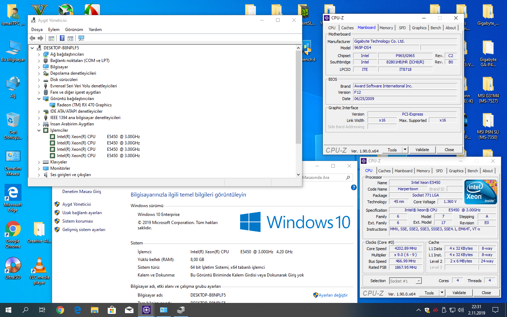Select the Denetim Masası desktop icon
This screenshot has width=507, height=317.
(13, 163)
